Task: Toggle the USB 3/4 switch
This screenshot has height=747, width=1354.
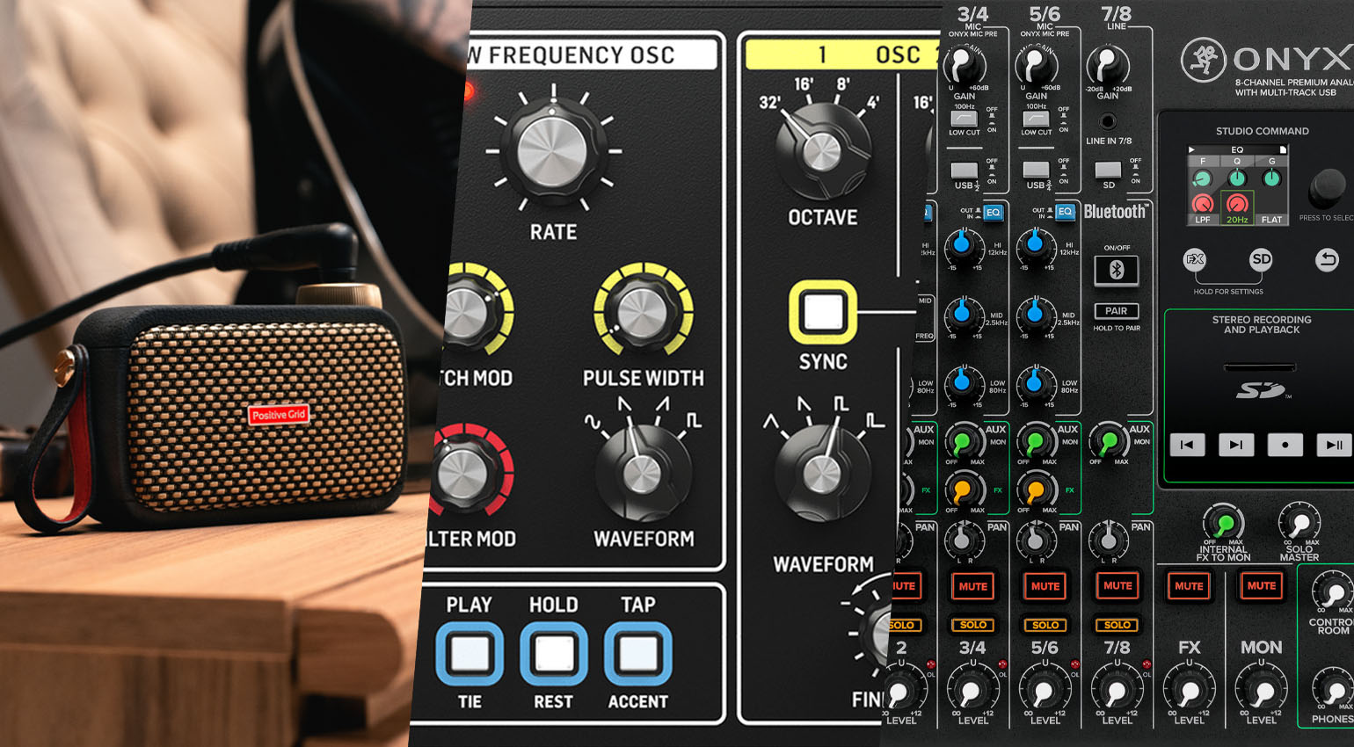Action: pyautogui.click(x=1037, y=170)
